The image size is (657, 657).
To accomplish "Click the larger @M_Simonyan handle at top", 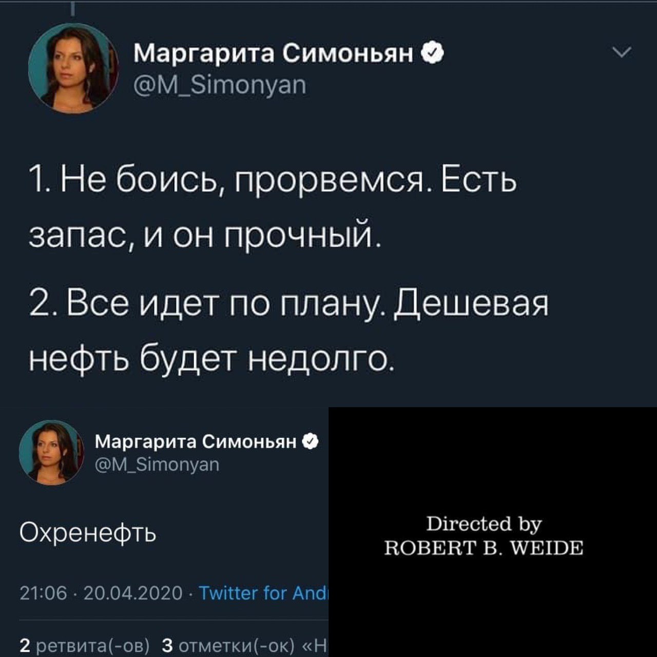I will (x=220, y=85).
